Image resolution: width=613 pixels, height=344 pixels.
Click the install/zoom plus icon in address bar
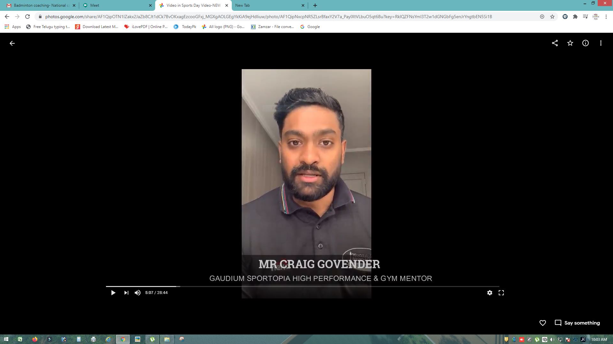click(x=542, y=17)
